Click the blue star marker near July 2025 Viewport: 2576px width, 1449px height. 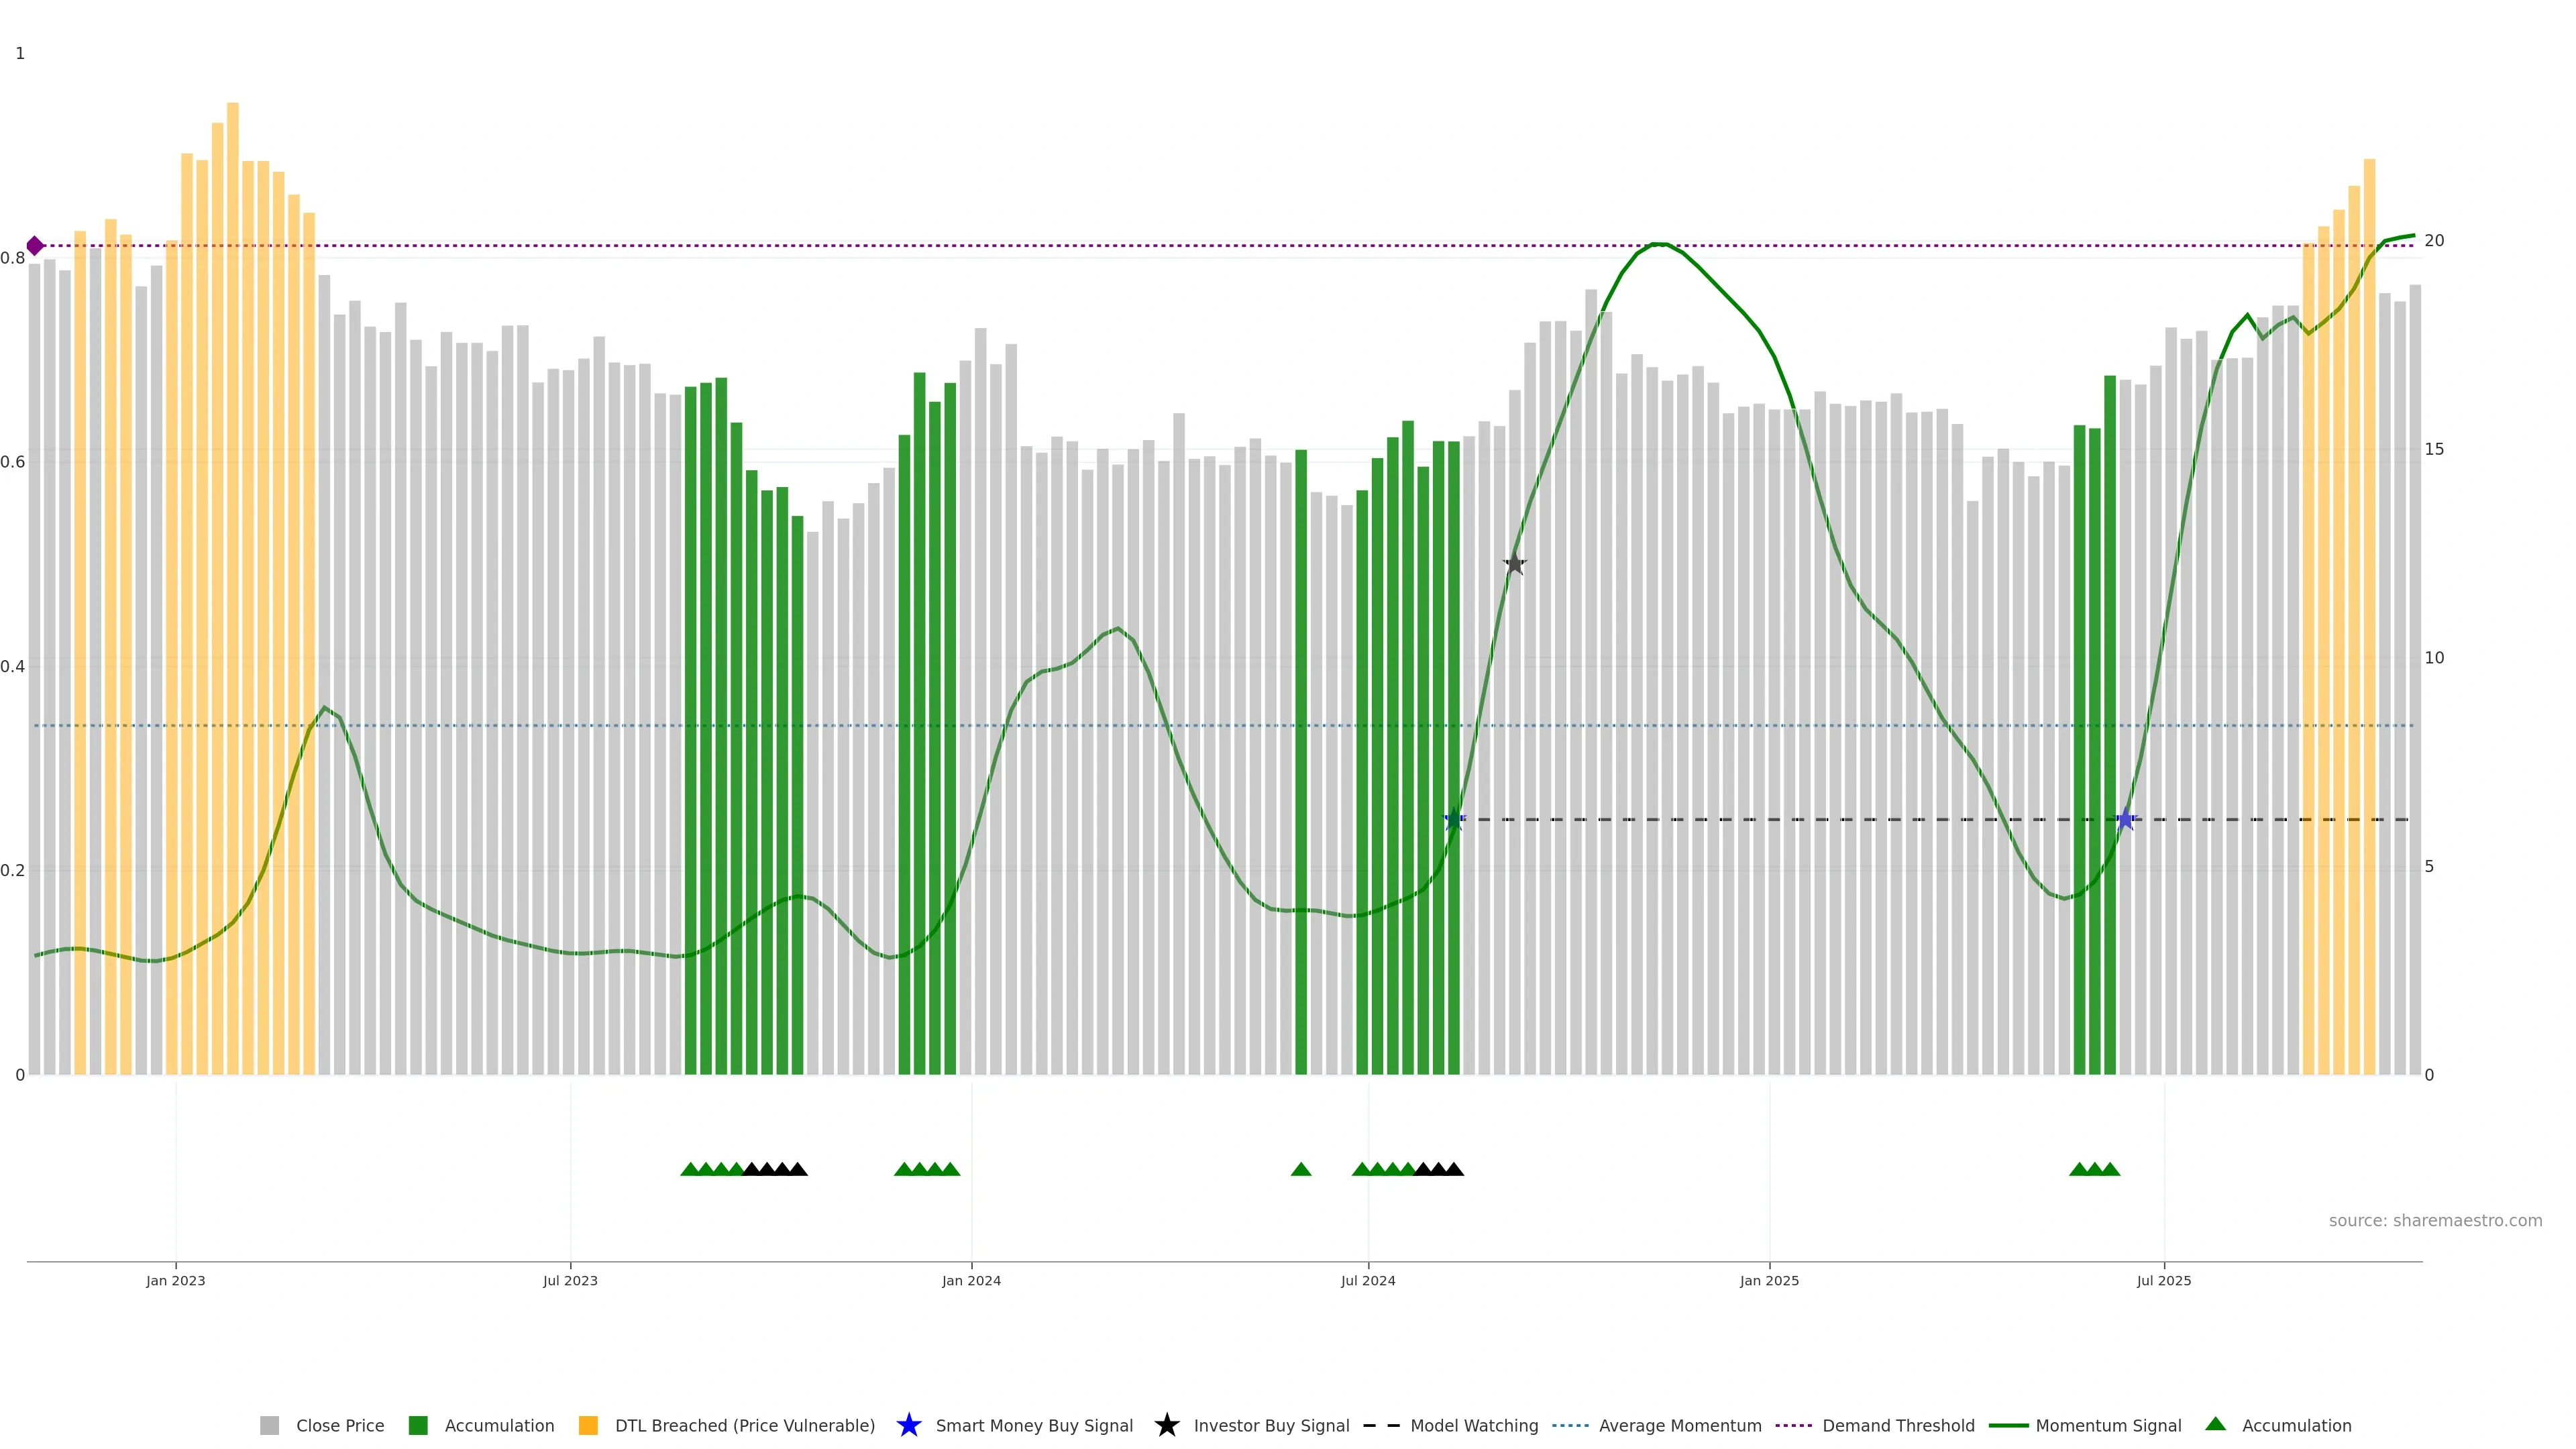point(2125,820)
